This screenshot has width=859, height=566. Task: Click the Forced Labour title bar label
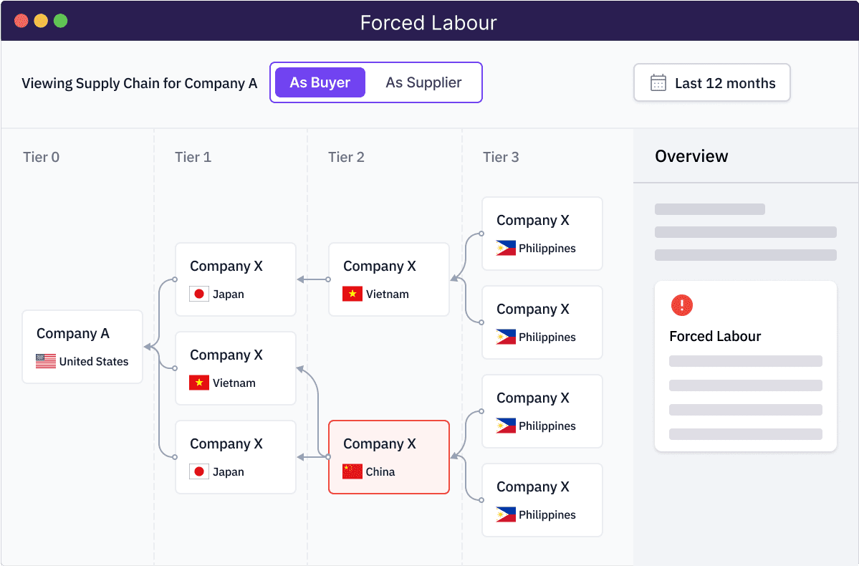tap(428, 22)
